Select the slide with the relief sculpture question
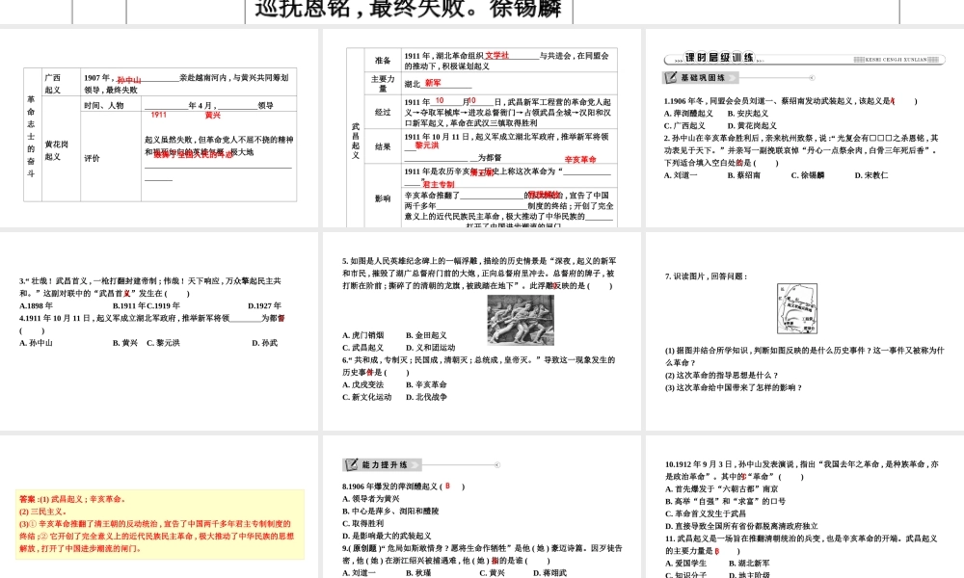The width and height of the screenshot is (964, 578). pos(481,331)
